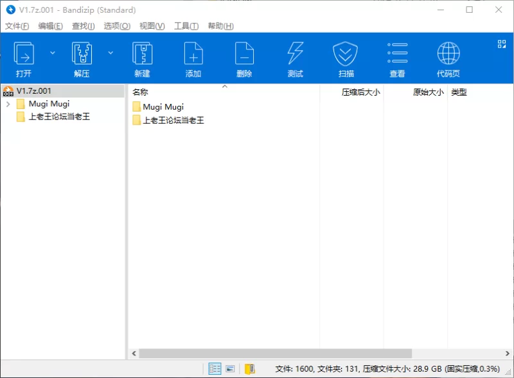Click the Open (打开) toolbar icon
This screenshot has height=378, width=514.
[24, 54]
